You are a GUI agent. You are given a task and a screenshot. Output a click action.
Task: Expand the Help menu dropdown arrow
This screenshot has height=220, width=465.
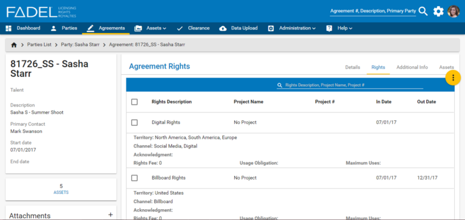[x=351, y=28]
